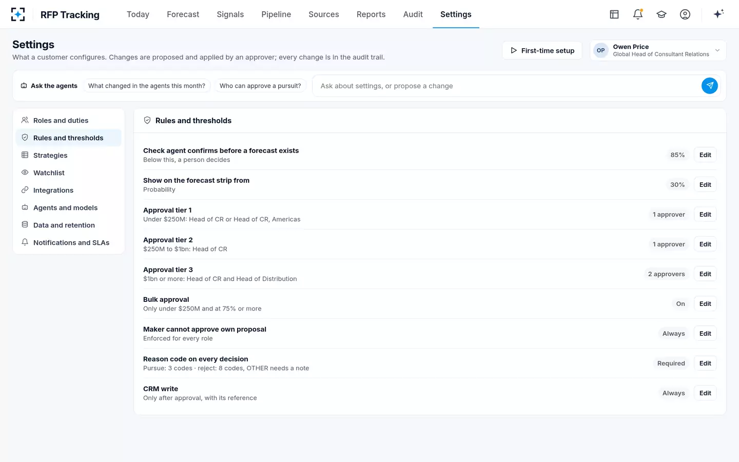Open Watchlist settings section
Viewport: 739px width, 462px height.
(x=69, y=172)
